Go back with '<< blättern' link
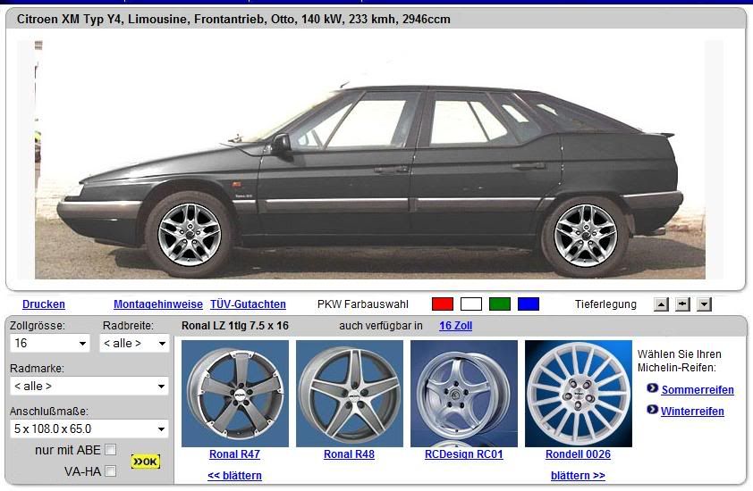753x491 pixels. click(x=234, y=476)
